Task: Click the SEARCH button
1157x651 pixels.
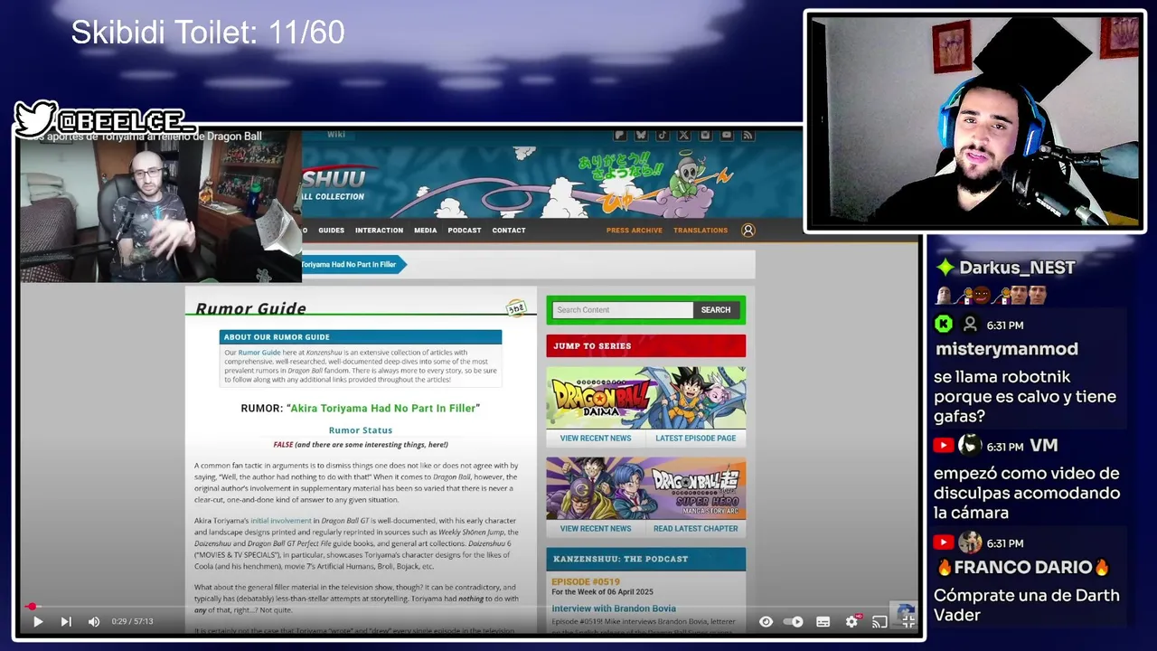Action: (x=716, y=310)
